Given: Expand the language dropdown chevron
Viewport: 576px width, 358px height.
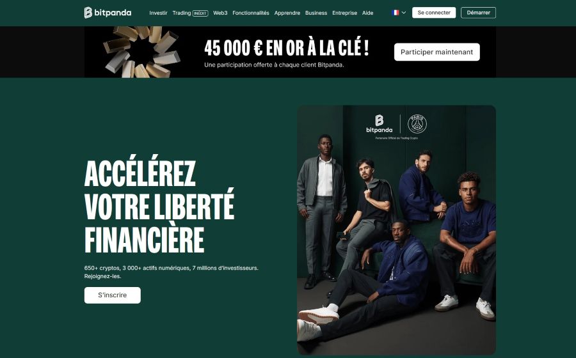Looking at the screenshot, I should point(404,13).
